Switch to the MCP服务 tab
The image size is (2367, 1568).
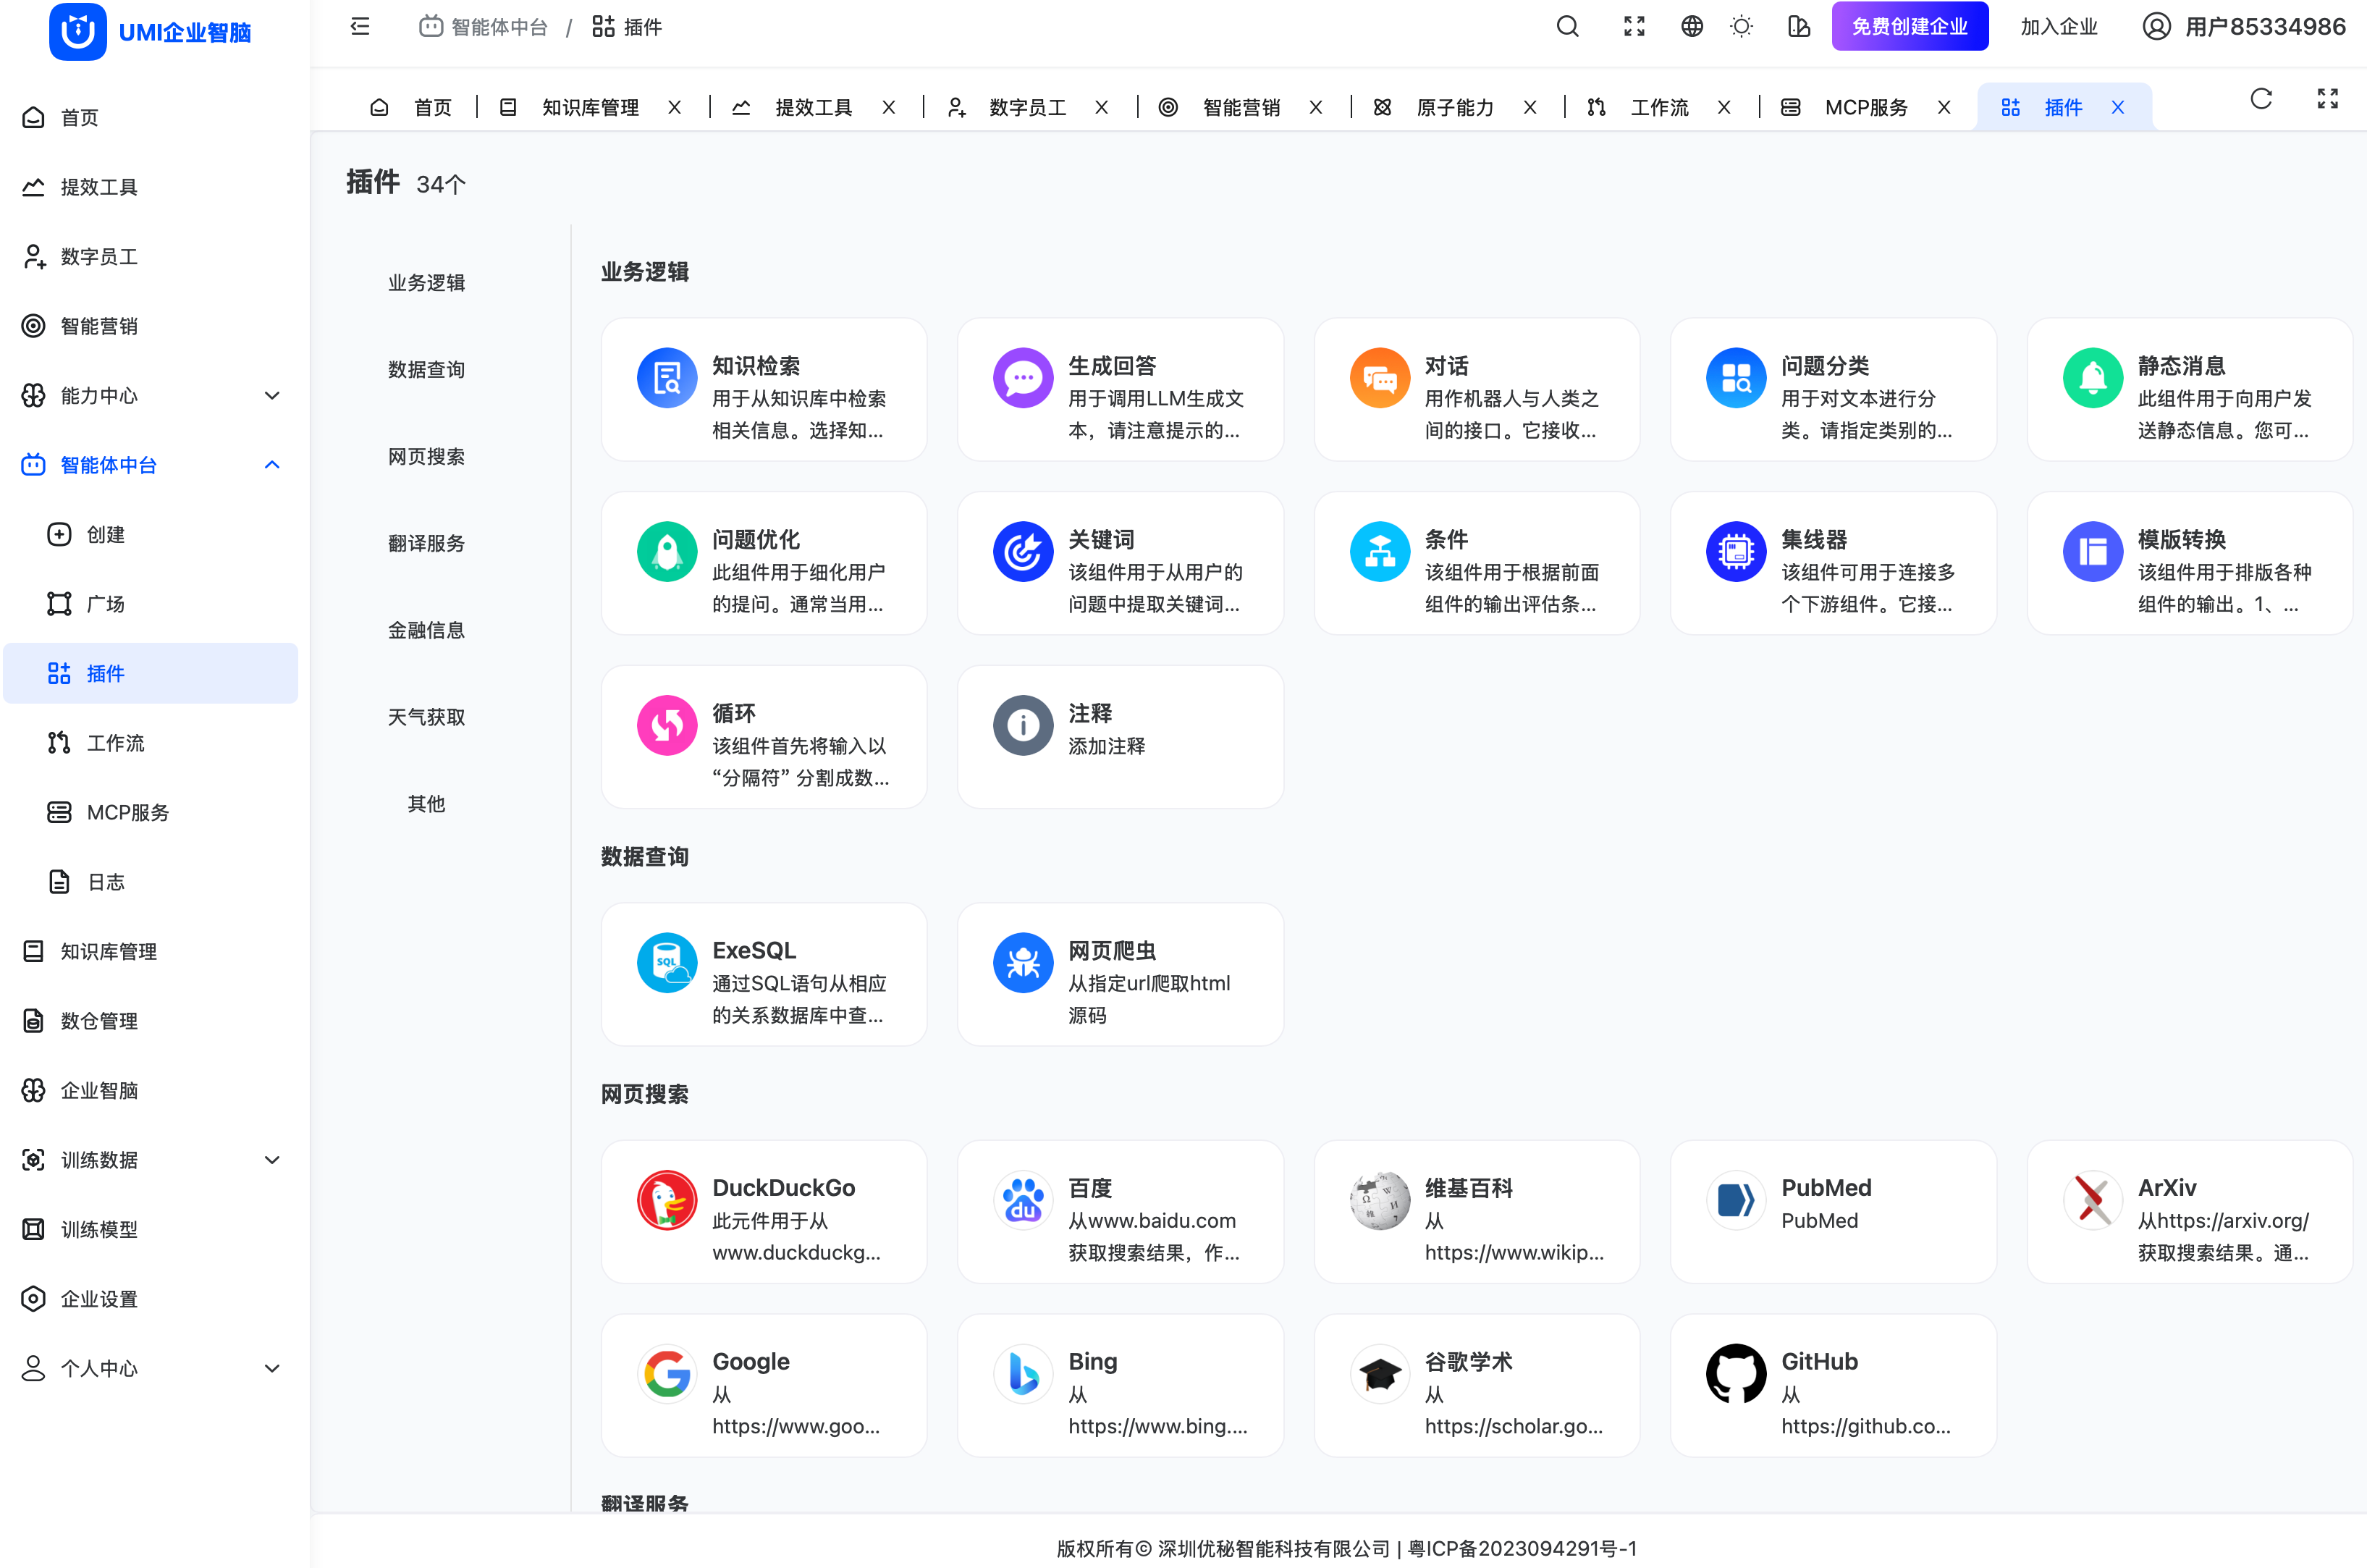coord(1865,107)
